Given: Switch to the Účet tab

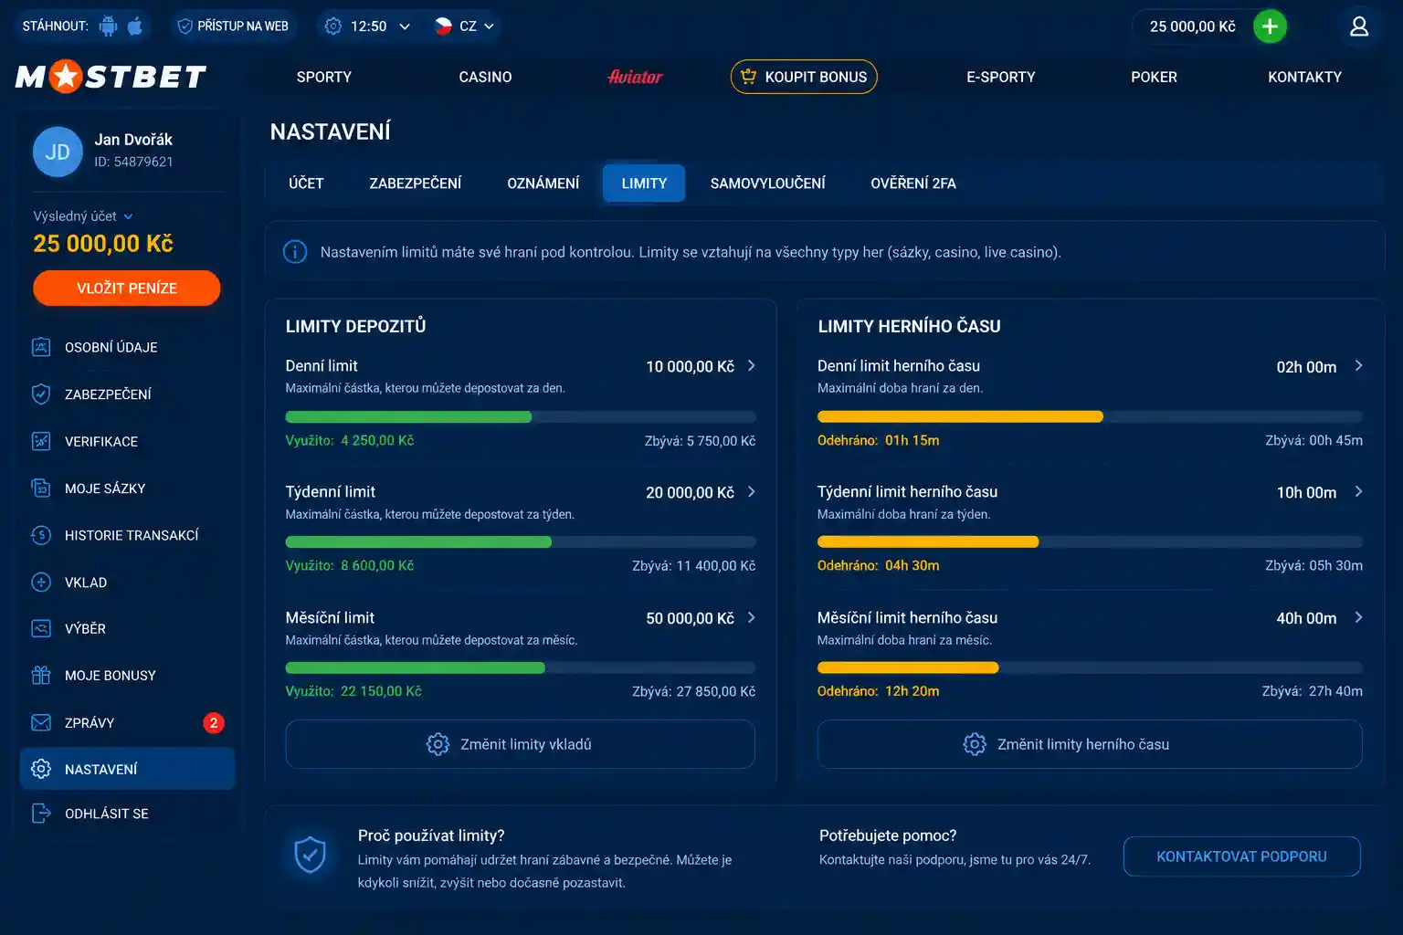Looking at the screenshot, I should (306, 184).
